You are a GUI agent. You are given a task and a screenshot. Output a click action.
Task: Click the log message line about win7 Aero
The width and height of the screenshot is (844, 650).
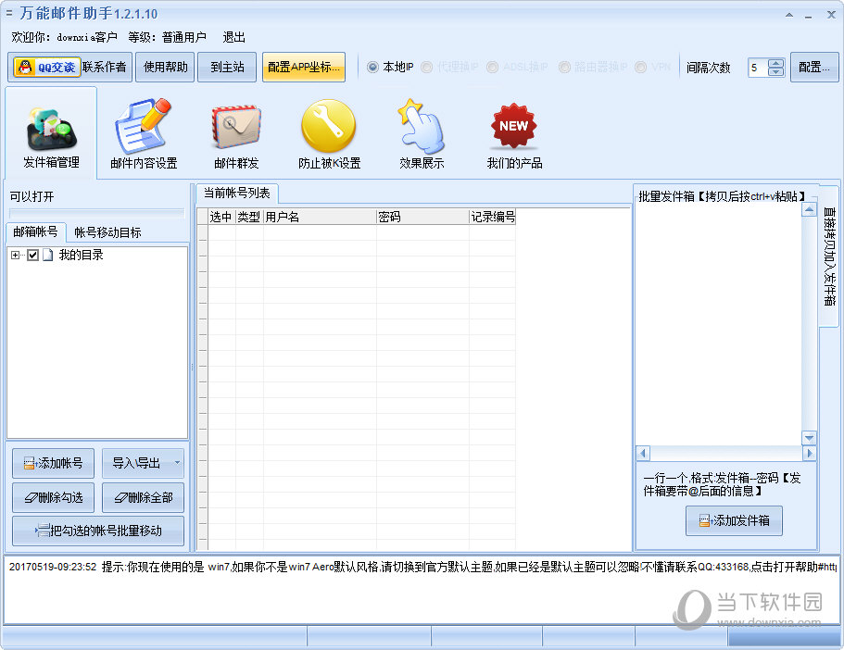(x=422, y=567)
